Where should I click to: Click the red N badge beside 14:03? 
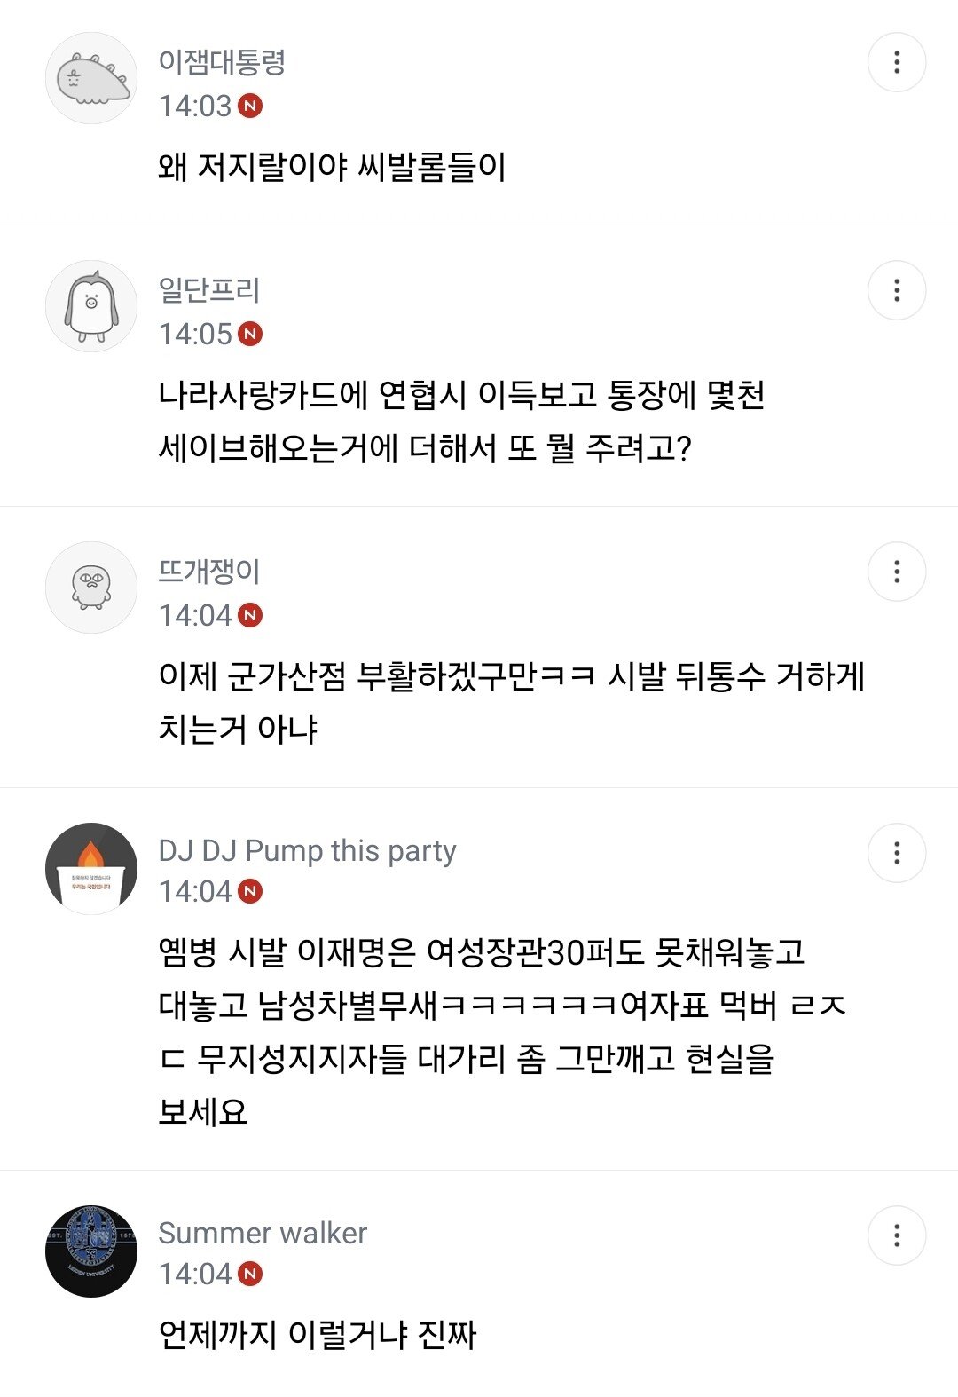coord(251,106)
